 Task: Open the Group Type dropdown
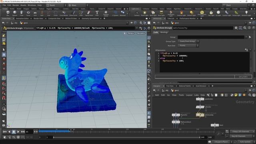(x=188, y=41)
